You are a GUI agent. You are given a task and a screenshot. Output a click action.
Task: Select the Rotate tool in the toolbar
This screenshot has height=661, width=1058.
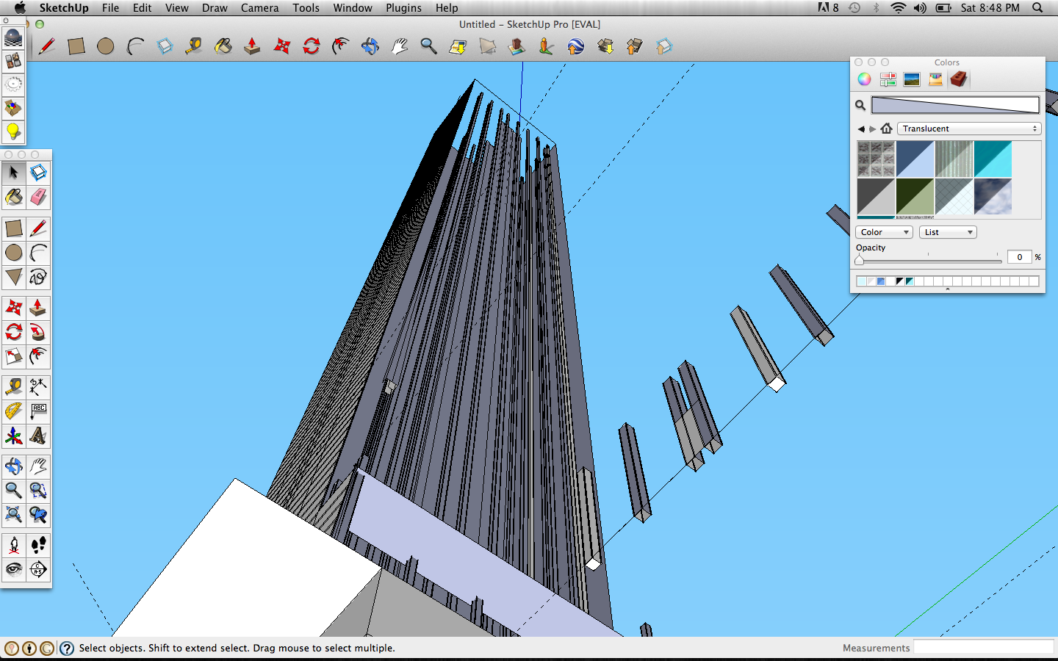311,46
